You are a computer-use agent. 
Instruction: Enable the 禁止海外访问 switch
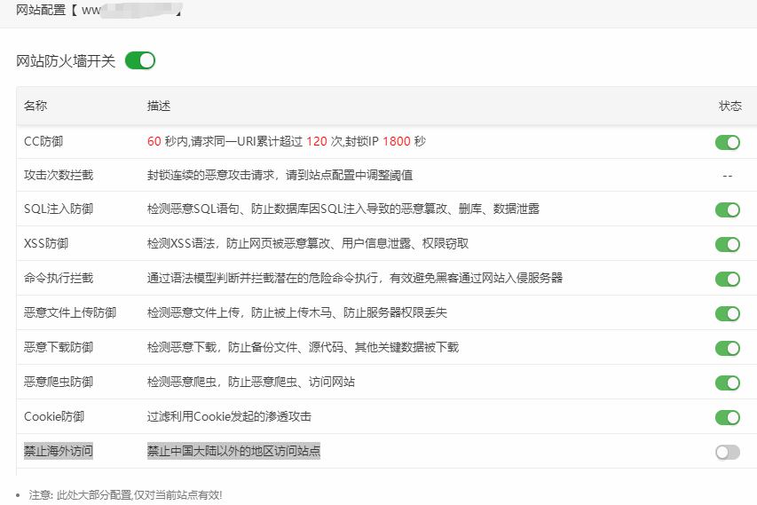(727, 452)
